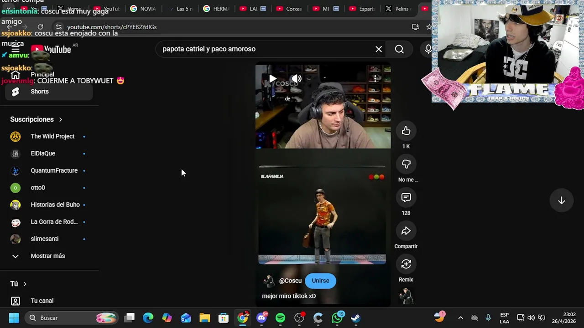Switch to the Las 5 browser tab
The image size is (584, 328).
tap(181, 9)
